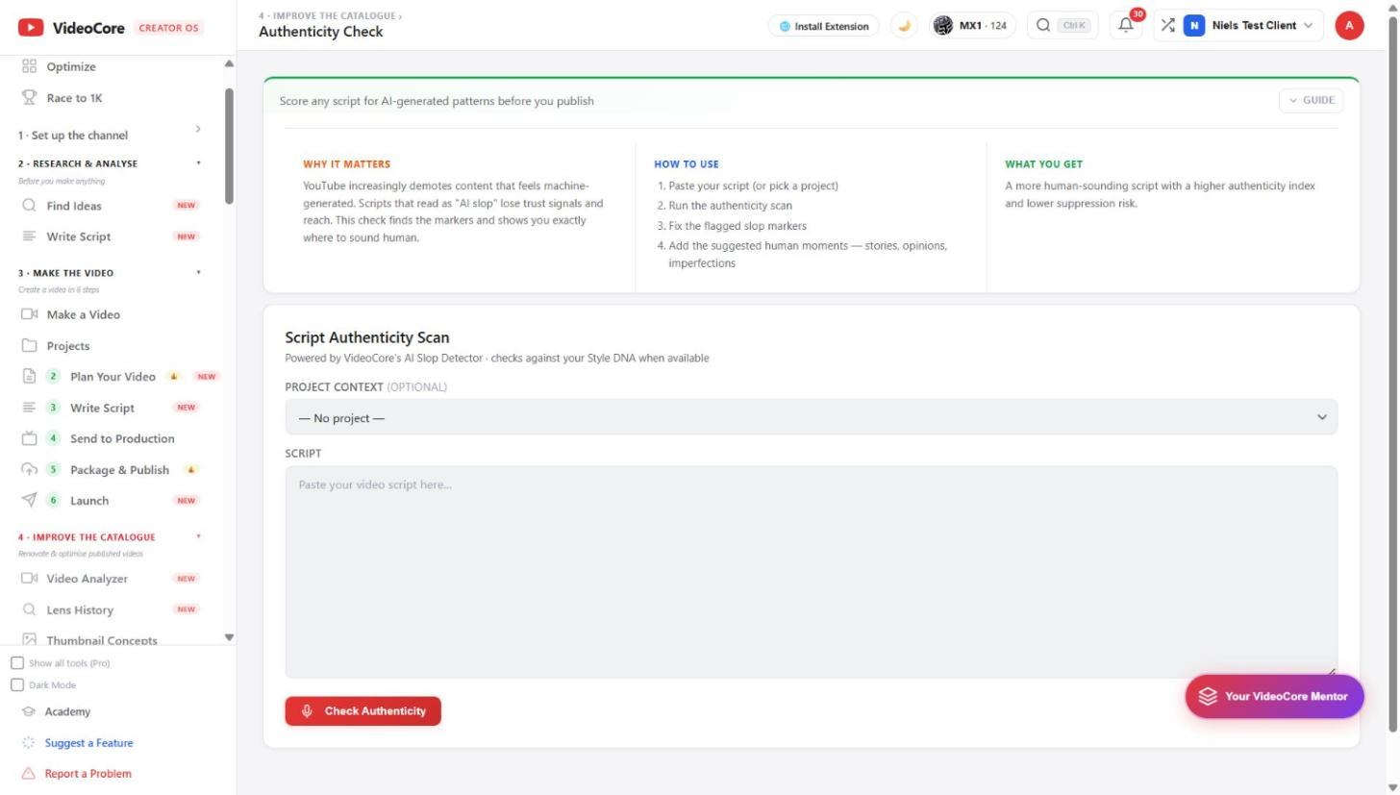Click the shuffle arrows icon beside client name
The height and width of the screenshot is (795, 1400).
pos(1167,26)
